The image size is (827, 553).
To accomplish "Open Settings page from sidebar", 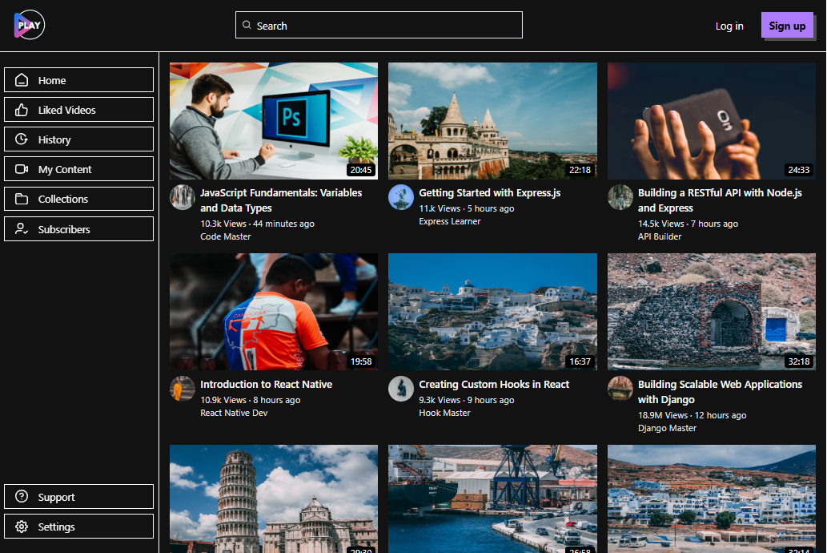I will (x=78, y=527).
